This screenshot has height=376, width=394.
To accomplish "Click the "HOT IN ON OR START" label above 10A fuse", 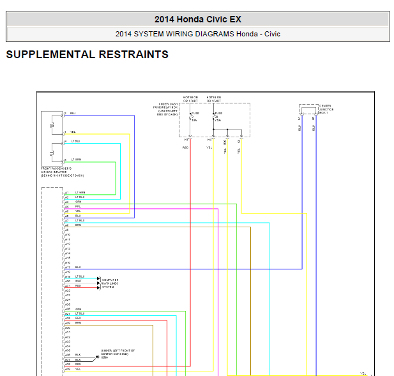I will [190, 99].
